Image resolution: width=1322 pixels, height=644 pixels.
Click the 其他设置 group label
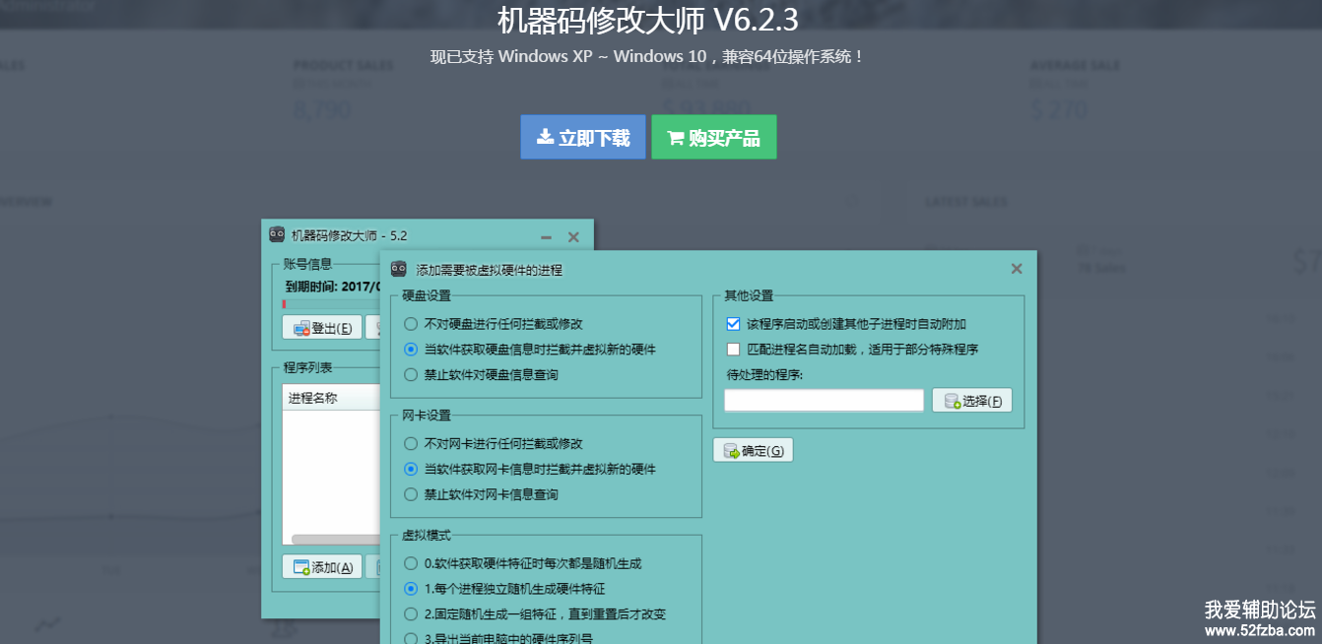749,295
